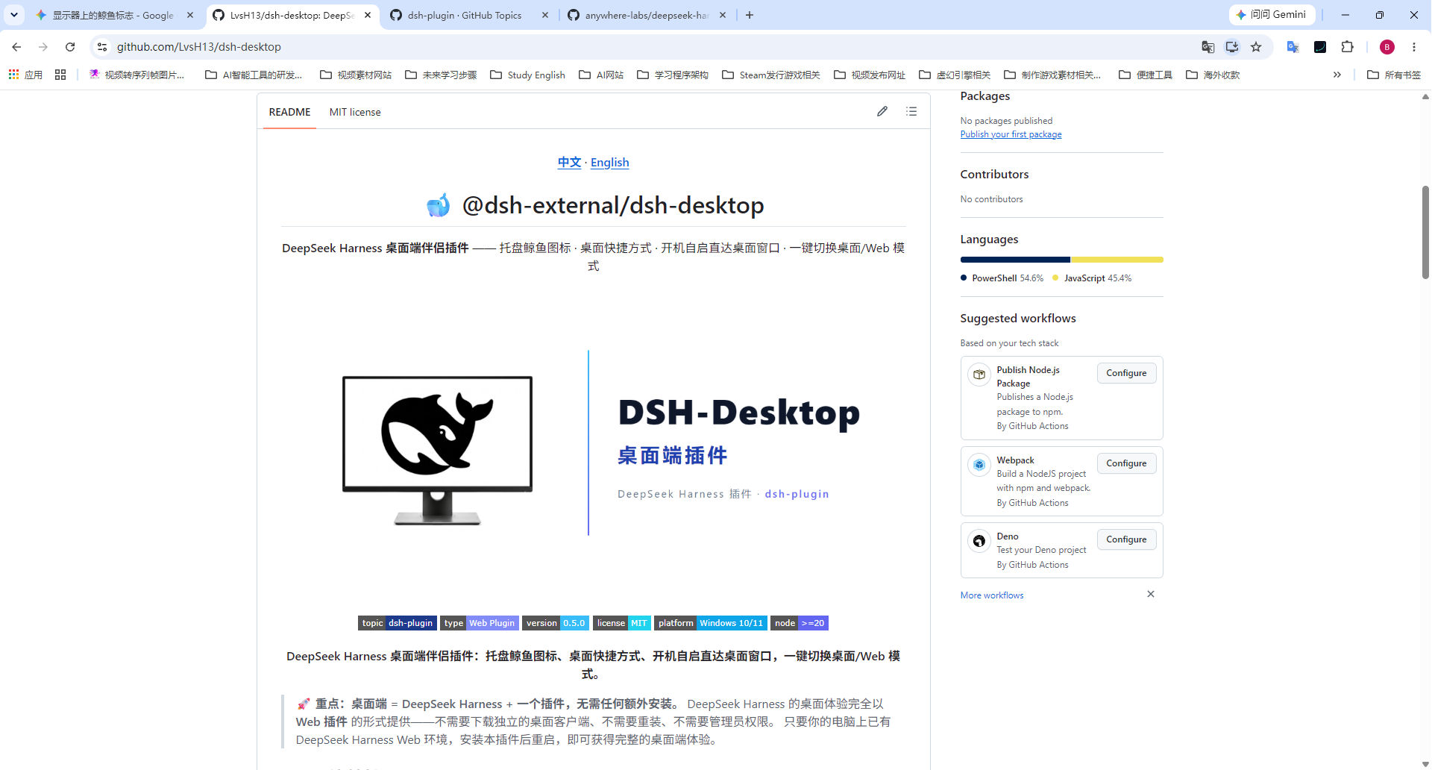Image resolution: width=1432 pixels, height=770 pixels.
Task: Click the browser back arrow
Action: [16, 47]
